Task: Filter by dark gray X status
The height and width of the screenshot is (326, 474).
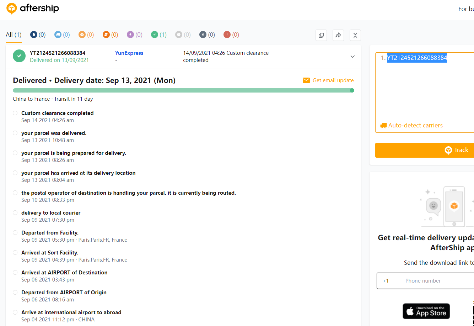Action: (x=203, y=35)
